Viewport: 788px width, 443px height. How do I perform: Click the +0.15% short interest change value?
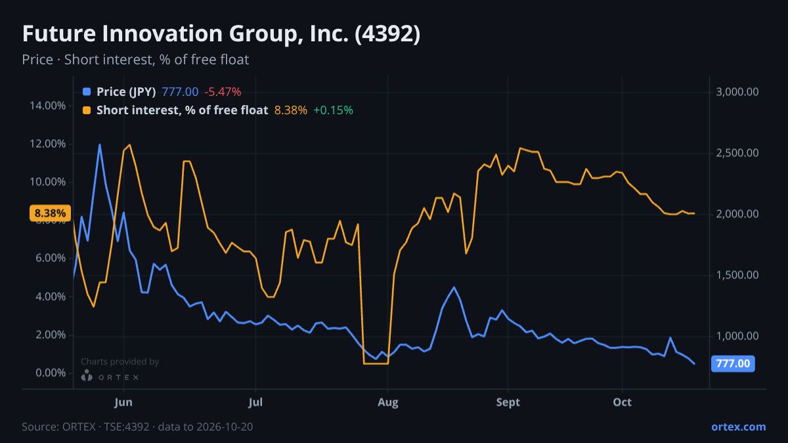click(x=333, y=110)
